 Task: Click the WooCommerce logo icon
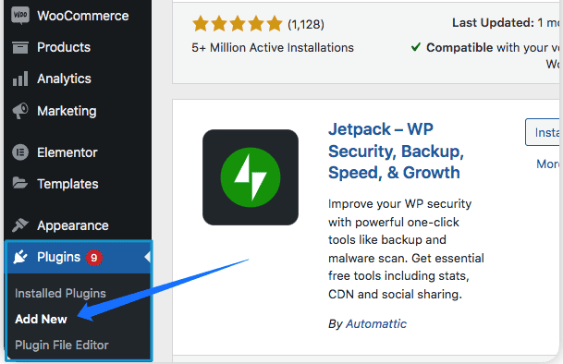pos(20,16)
